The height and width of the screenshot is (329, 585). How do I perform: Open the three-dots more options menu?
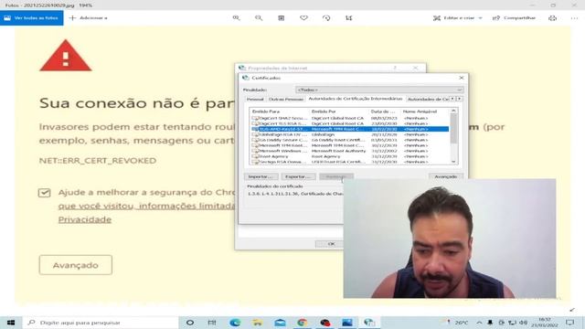(x=574, y=18)
